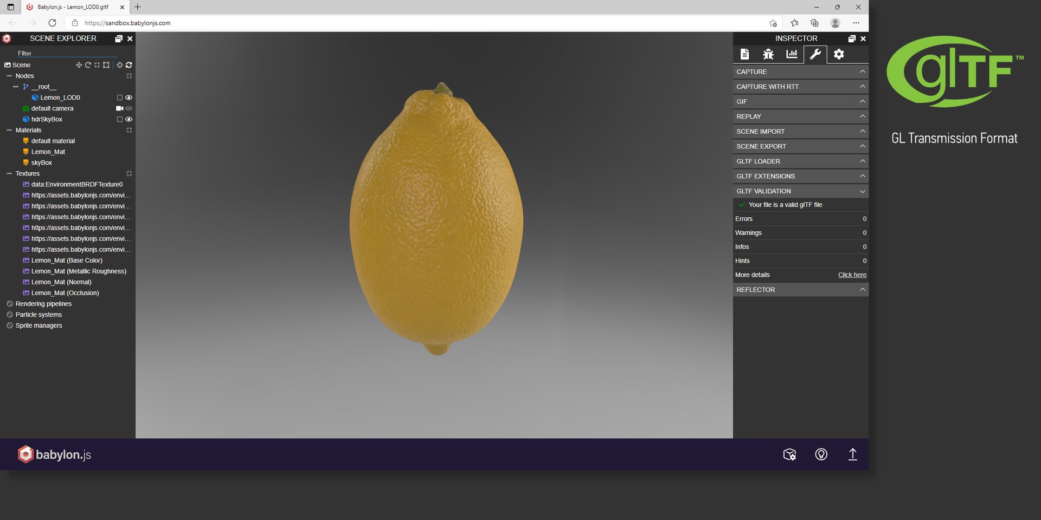The image size is (1041, 520).
Task: Click the environment lighting icon in footer
Action: (x=821, y=454)
